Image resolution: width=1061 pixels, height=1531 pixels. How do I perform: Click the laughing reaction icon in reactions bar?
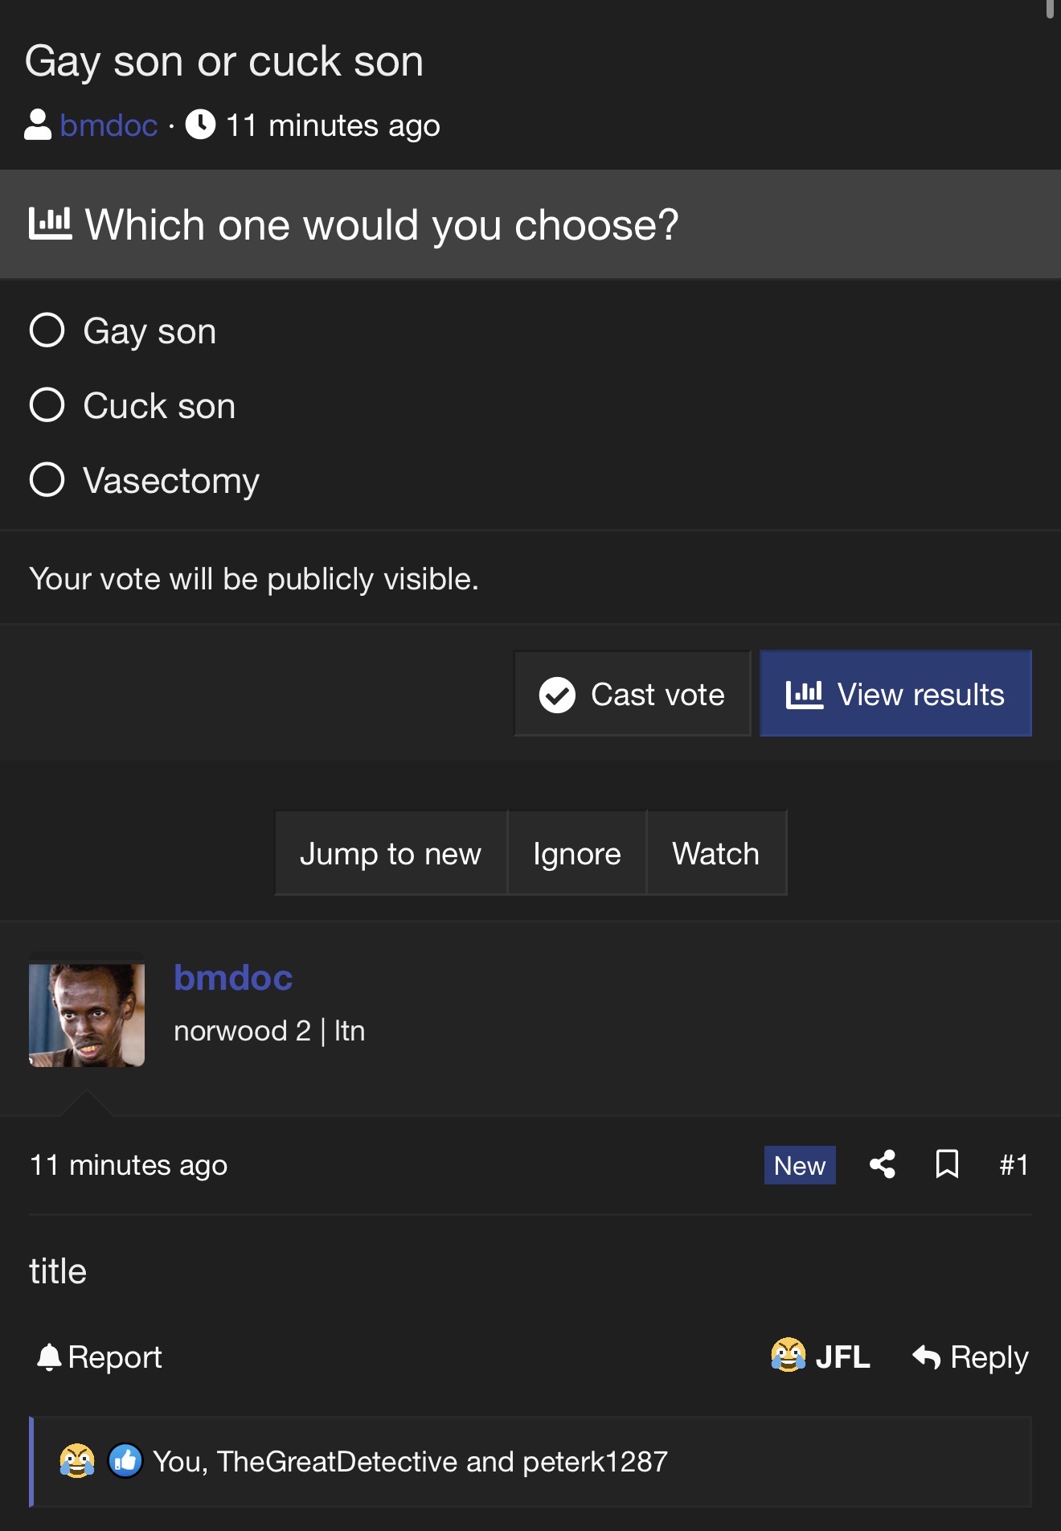point(77,1461)
